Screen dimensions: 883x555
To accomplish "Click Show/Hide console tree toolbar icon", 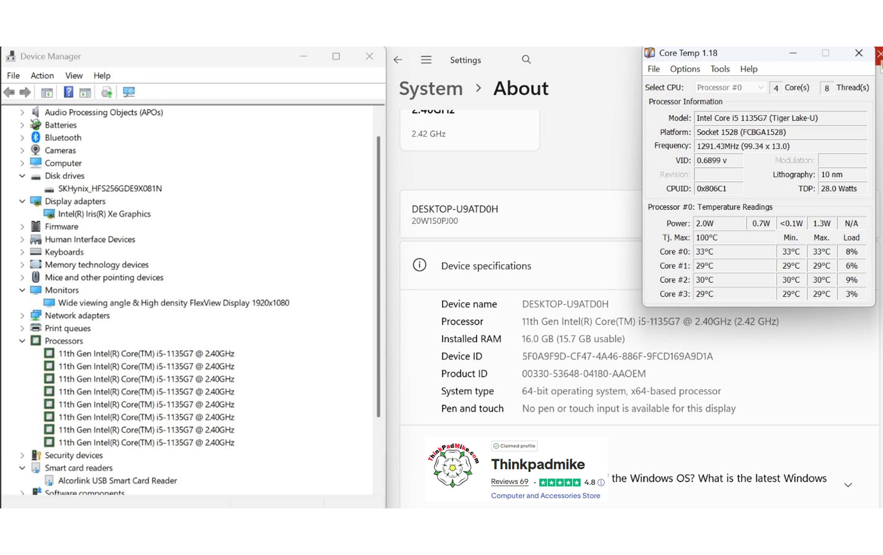I will (x=47, y=93).
